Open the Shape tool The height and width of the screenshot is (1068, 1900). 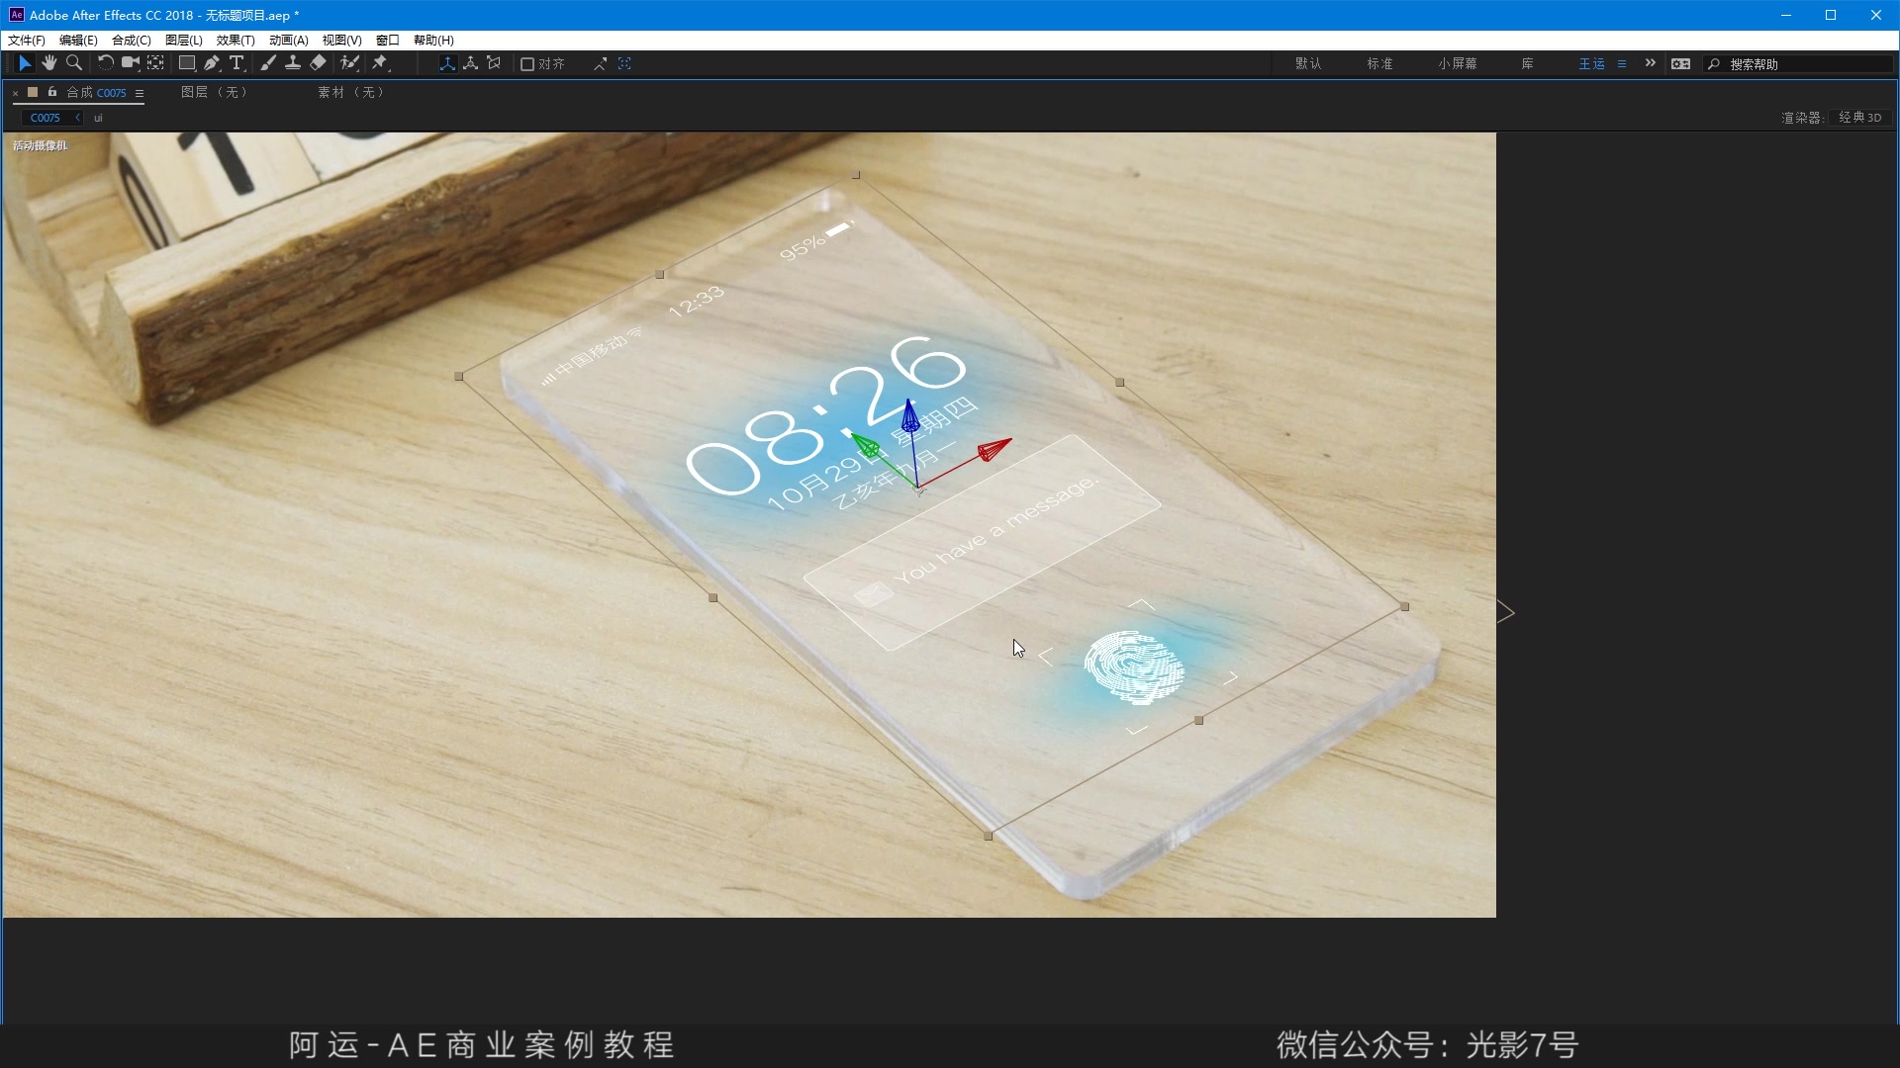coord(185,62)
